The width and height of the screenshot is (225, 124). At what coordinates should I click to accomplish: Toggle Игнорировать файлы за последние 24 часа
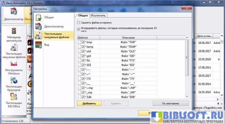point(79,29)
